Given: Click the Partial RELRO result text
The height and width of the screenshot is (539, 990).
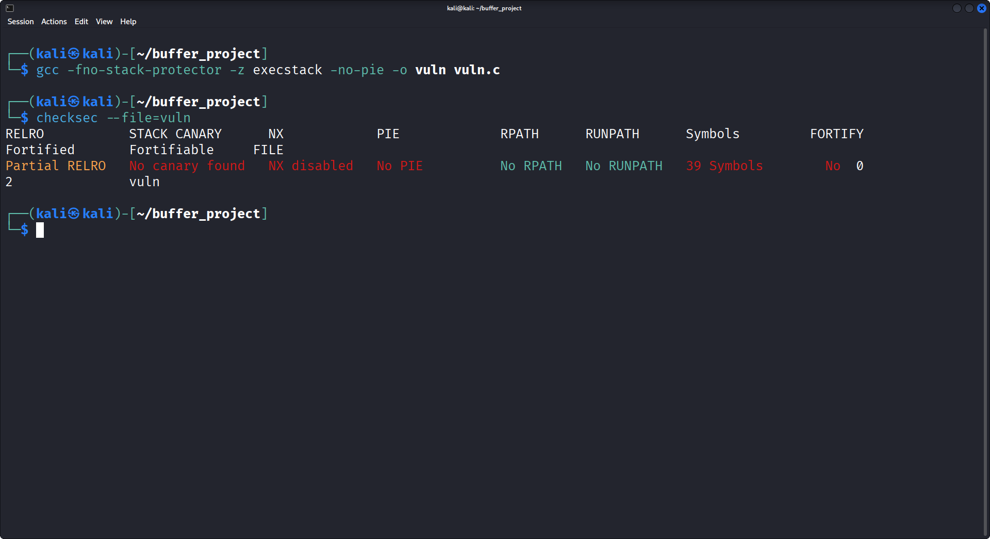Looking at the screenshot, I should pos(56,166).
